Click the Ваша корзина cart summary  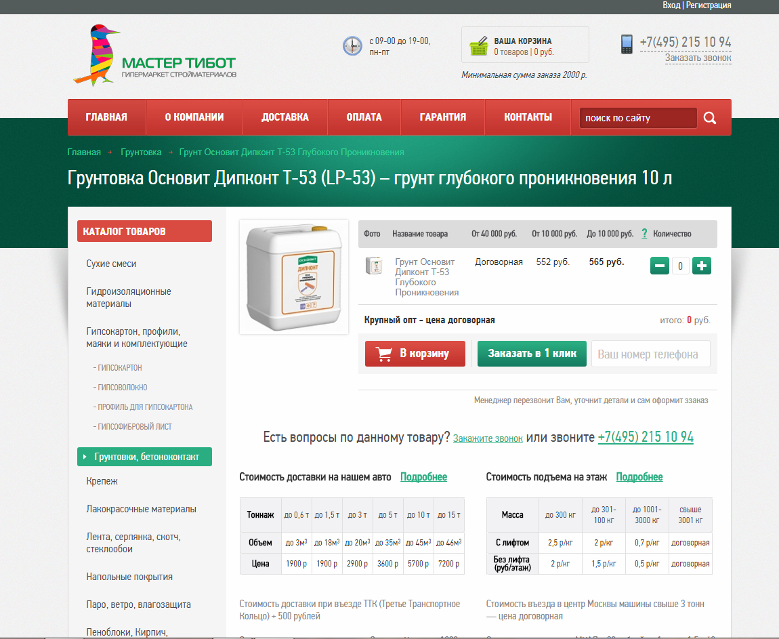tap(525, 45)
